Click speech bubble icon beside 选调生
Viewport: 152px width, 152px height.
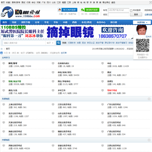tap(103, 81)
